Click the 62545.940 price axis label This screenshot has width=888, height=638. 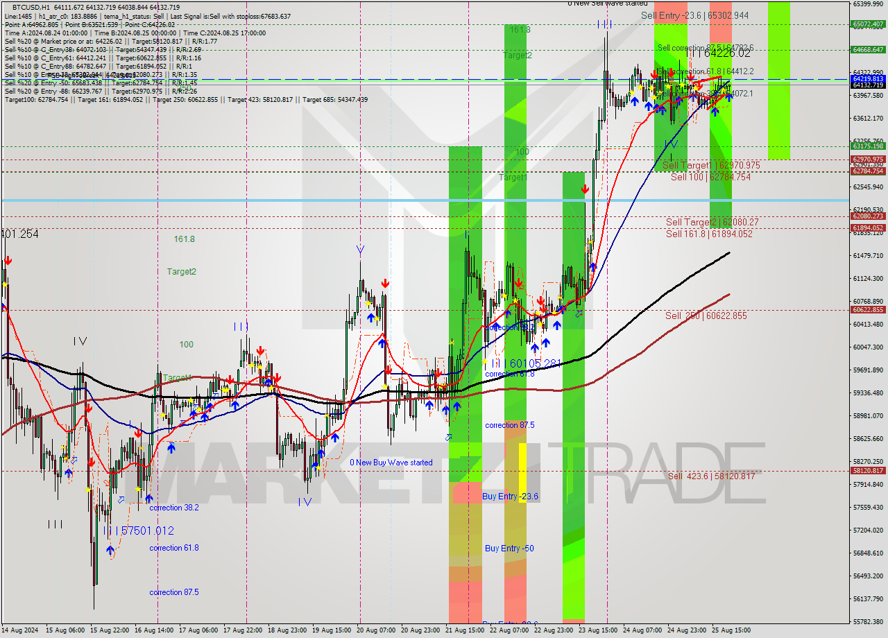[868, 187]
